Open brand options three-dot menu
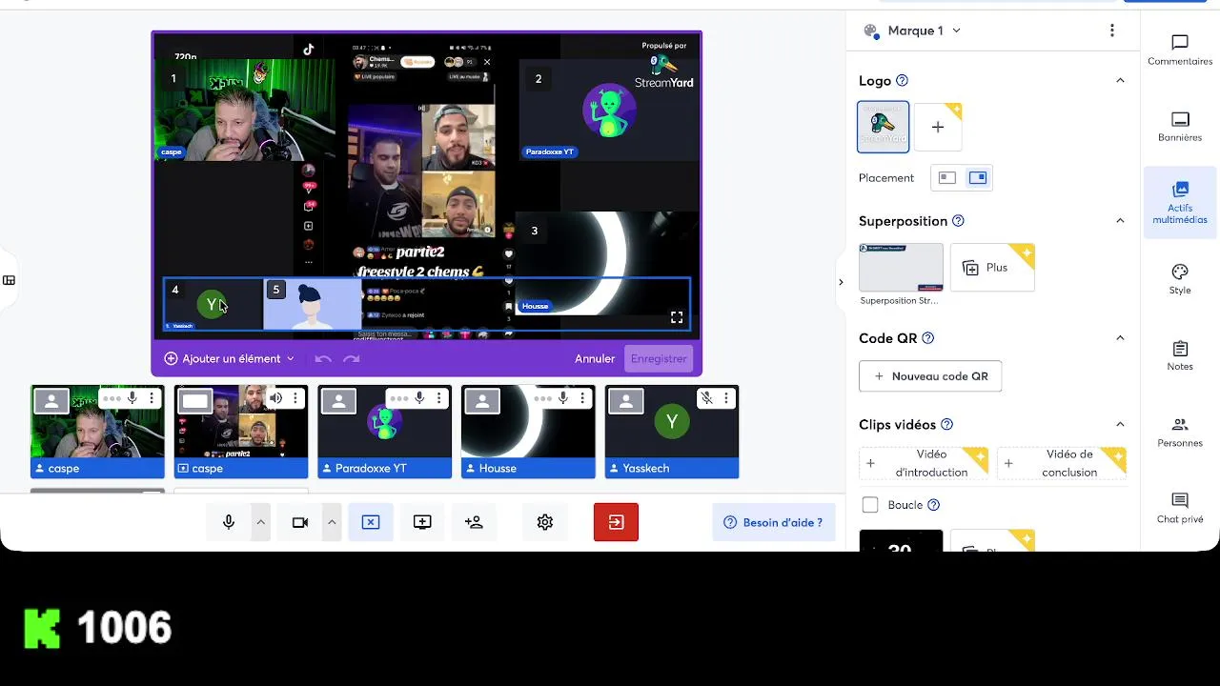Image resolution: width=1220 pixels, height=686 pixels. tap(1111, 30)
